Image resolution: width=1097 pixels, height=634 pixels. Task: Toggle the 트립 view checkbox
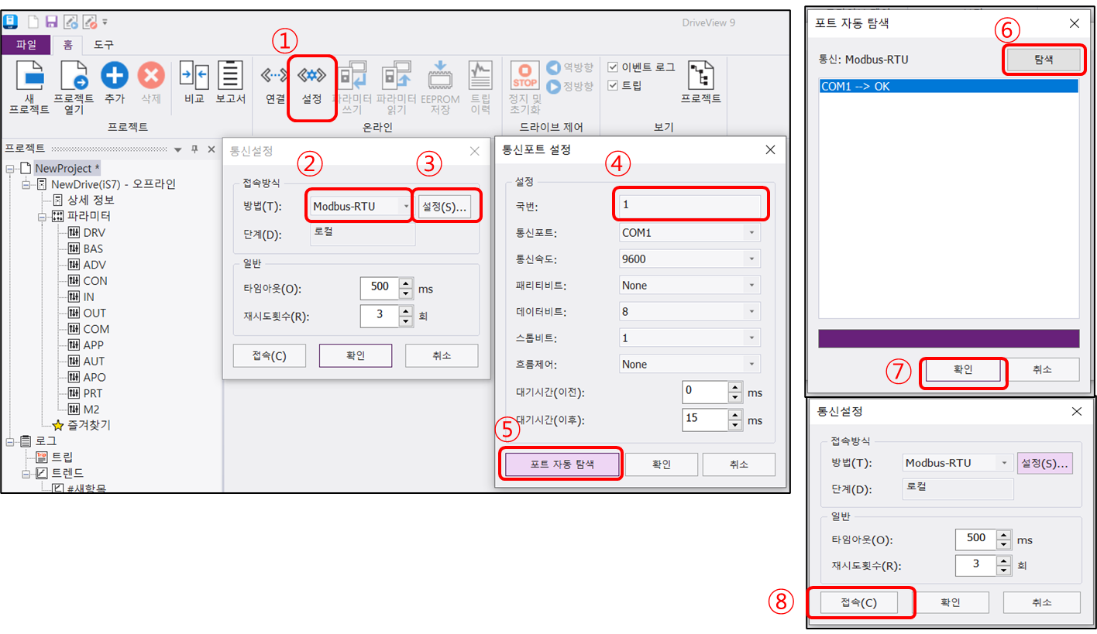(612, 86)
